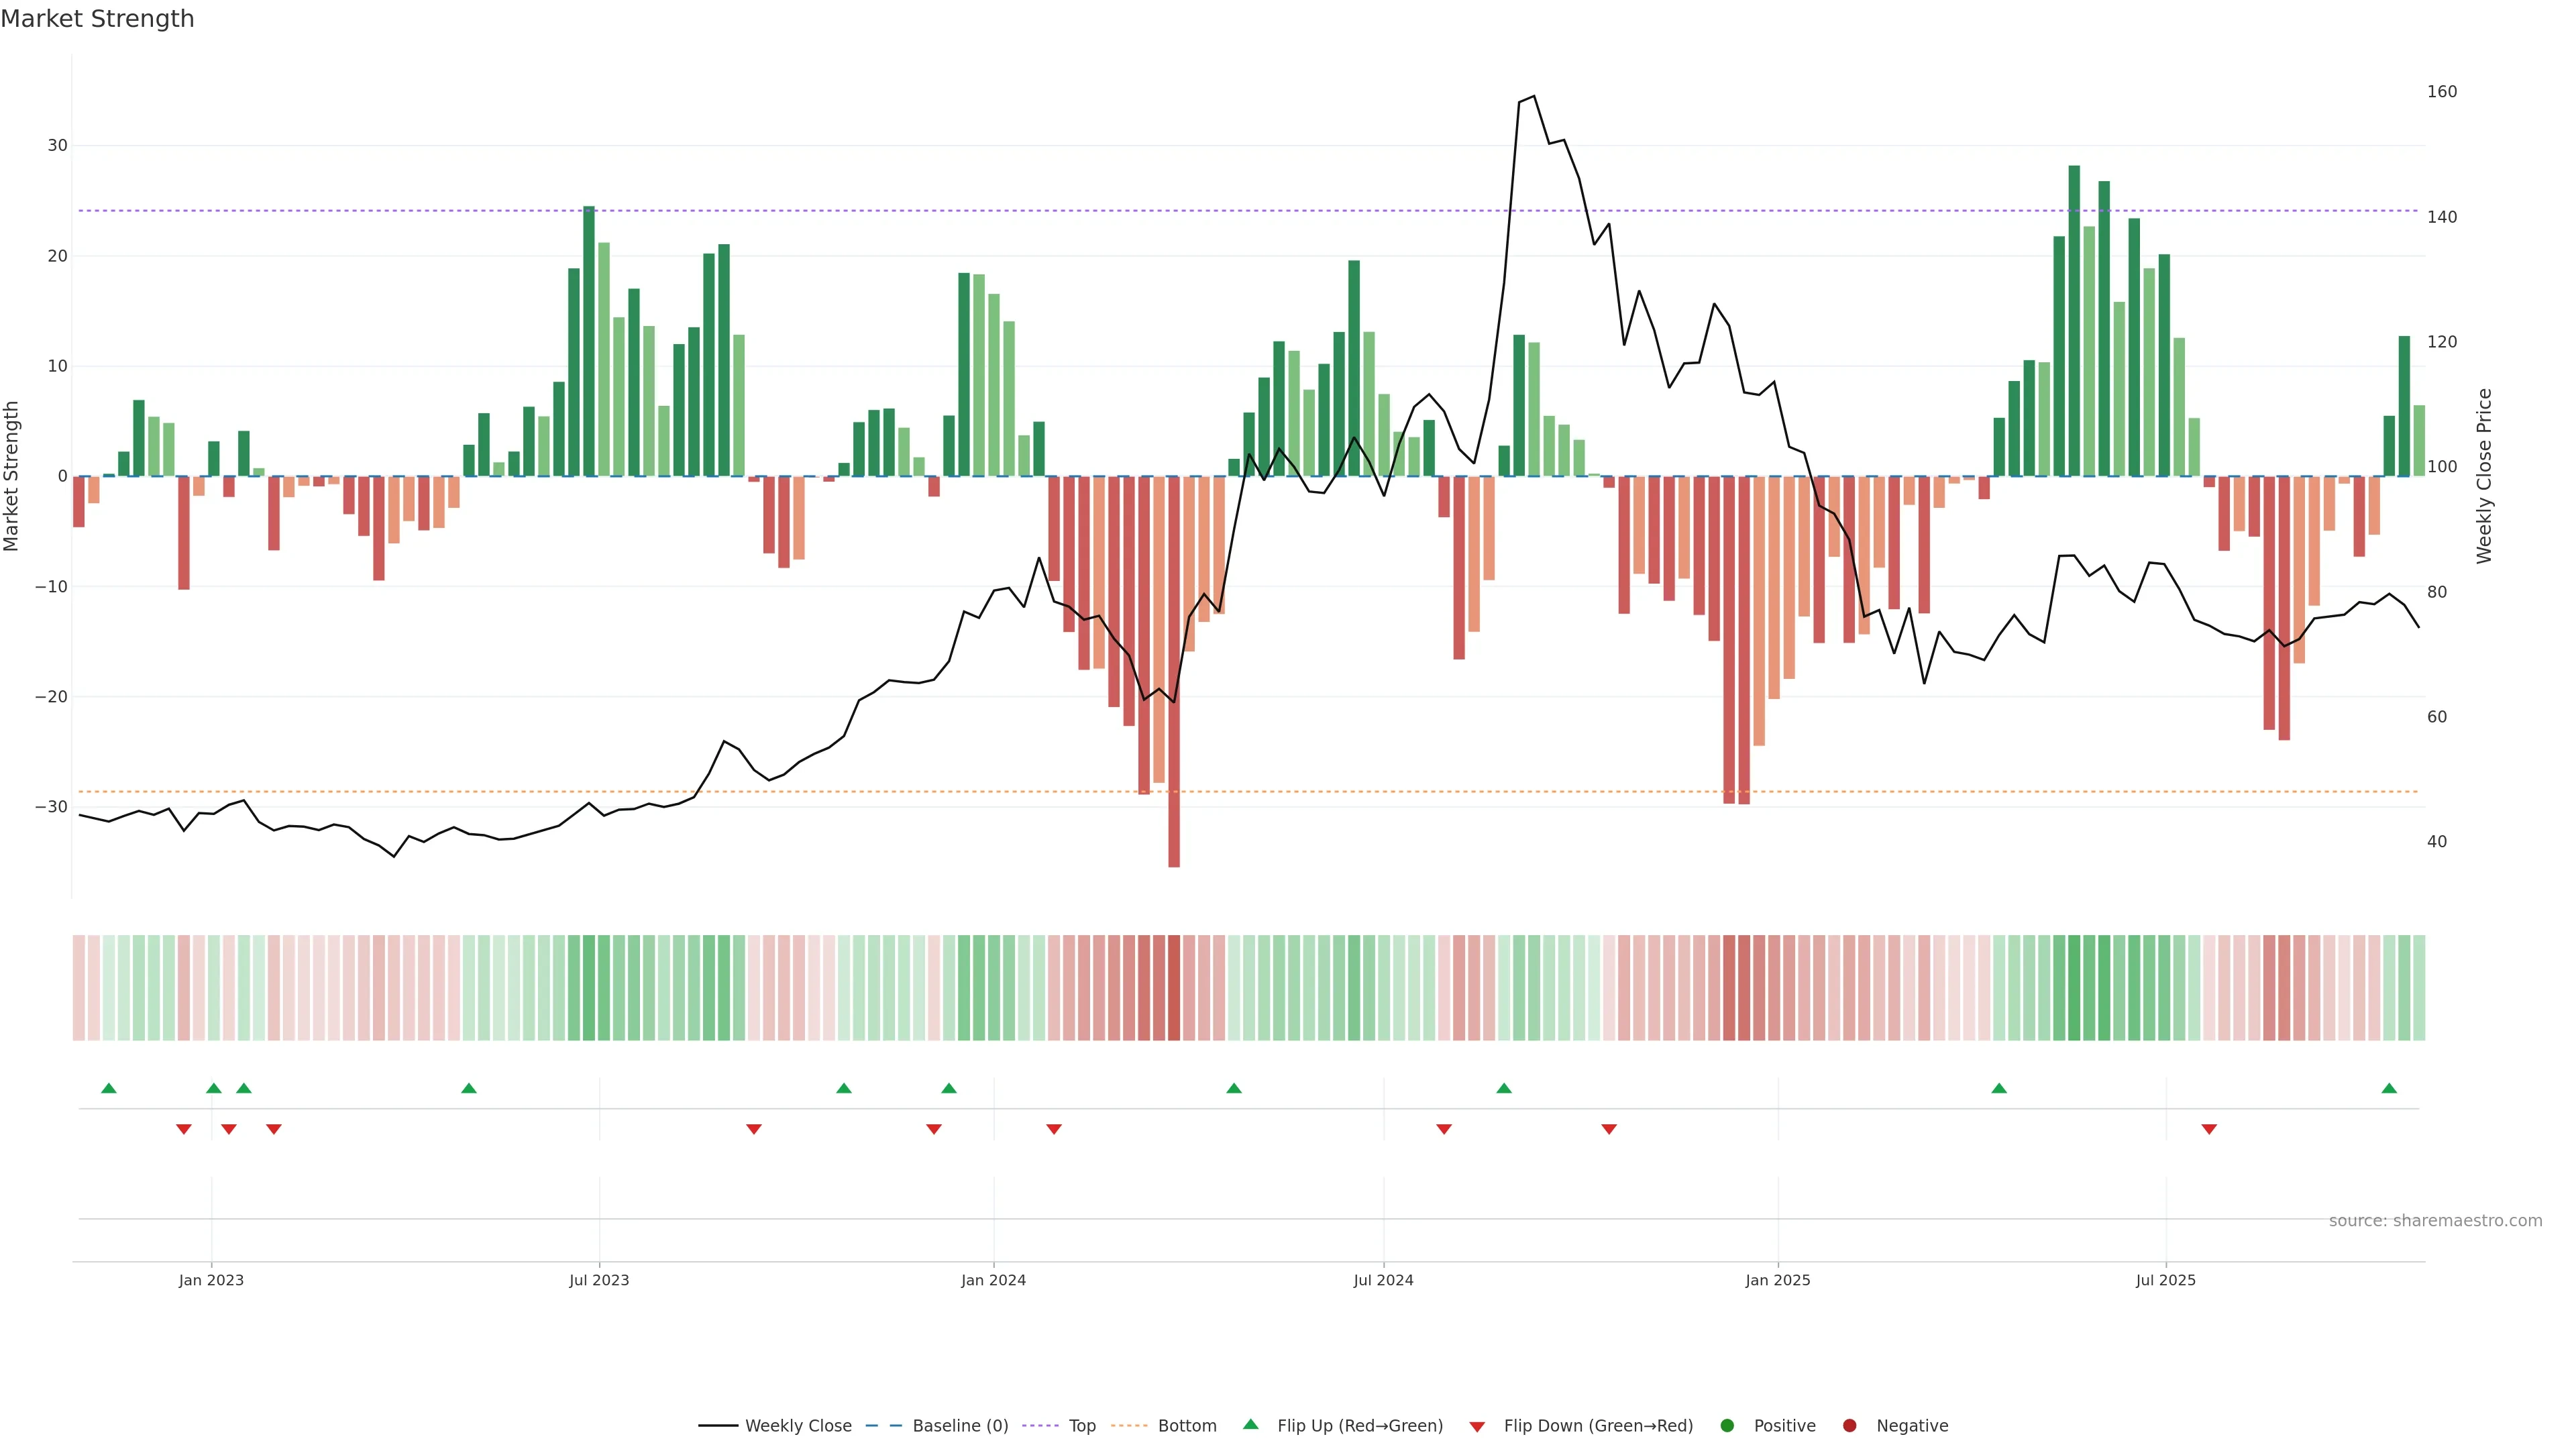Click the red Negative legend dot
Viewport: 2576px width, 1449px height.
[1849, 1426]
